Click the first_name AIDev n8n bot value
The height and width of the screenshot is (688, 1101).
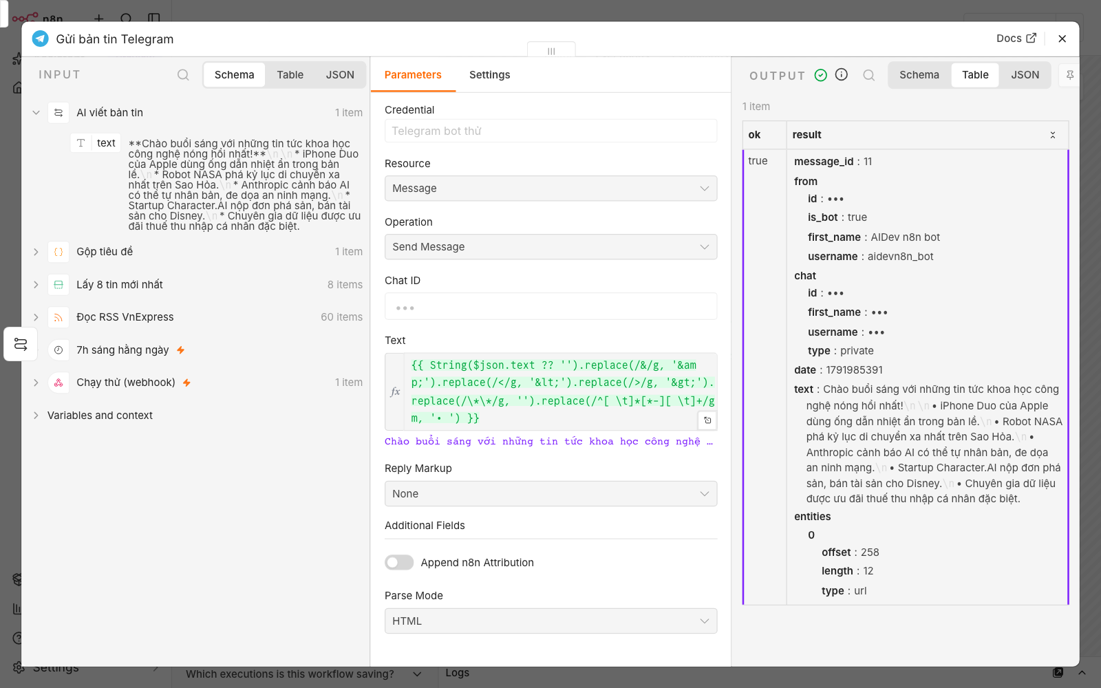click(905, 237)
